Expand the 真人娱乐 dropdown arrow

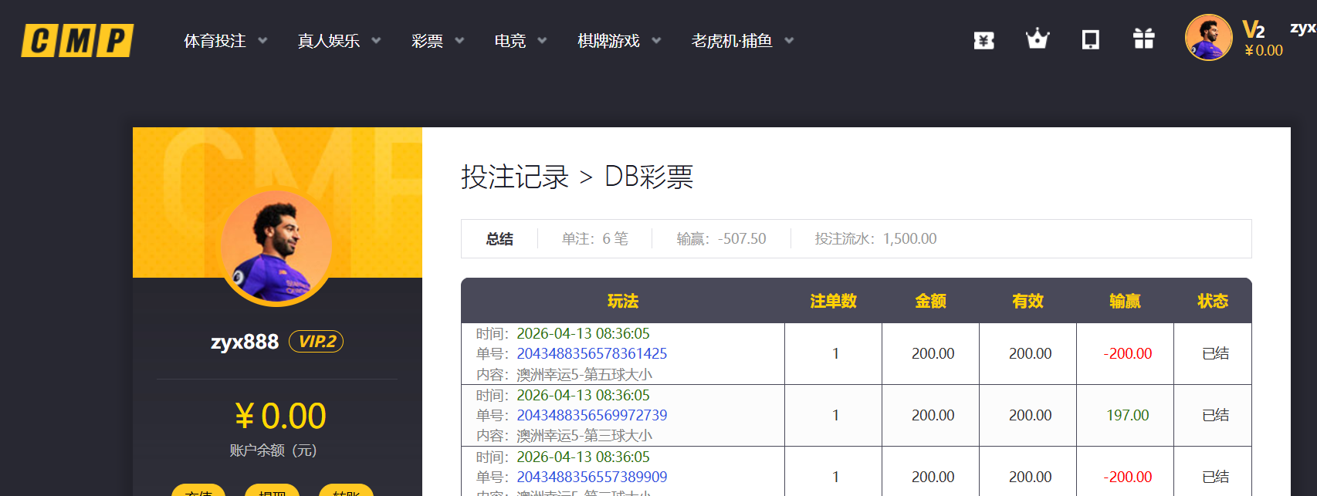[376, 41]
